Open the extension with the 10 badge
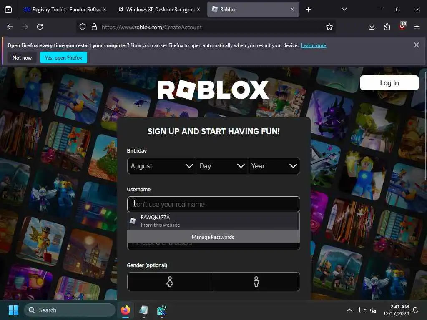This screenshot has height=320, width=427. tap(402, 26)
